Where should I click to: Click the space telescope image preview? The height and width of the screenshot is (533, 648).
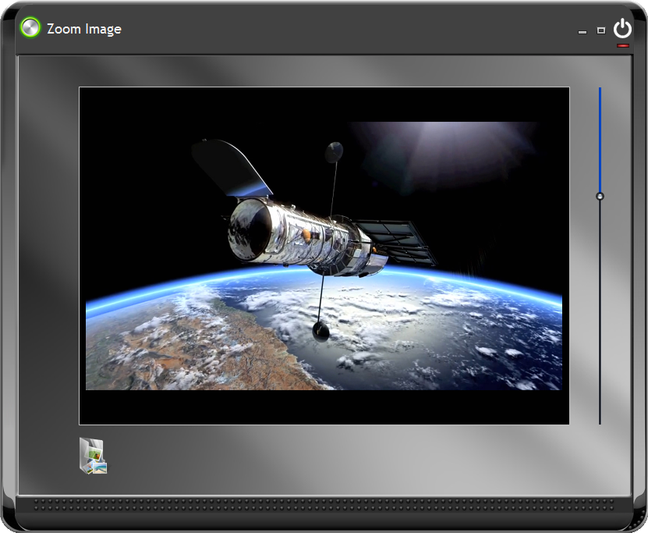324,255
